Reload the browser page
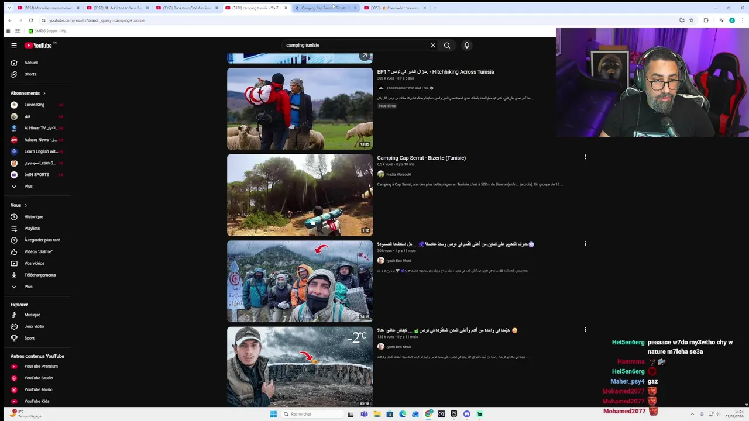The height and width of the screenshot is (421, 749). point(31,20)
